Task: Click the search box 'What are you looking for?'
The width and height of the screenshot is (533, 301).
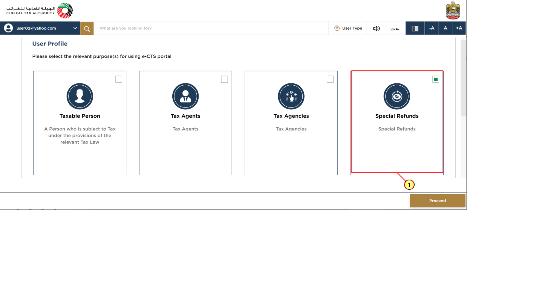Action: (x=211, y=28)
